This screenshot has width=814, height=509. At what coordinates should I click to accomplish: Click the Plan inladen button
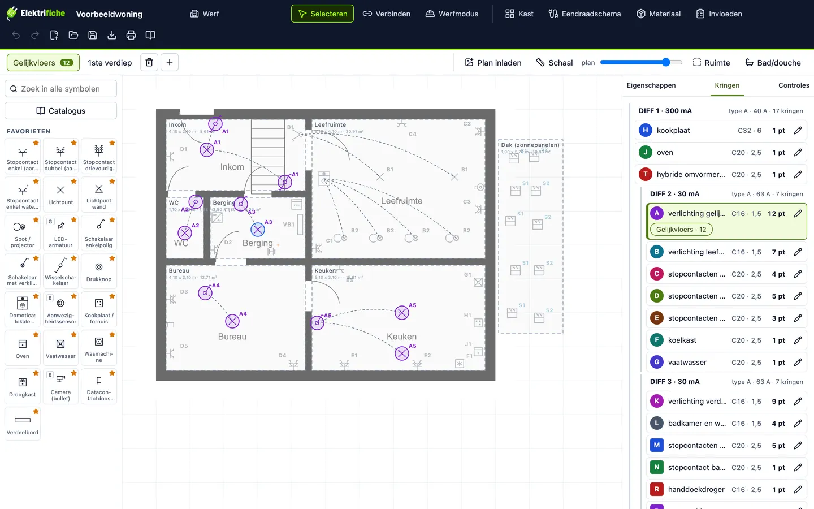[493, 63]
